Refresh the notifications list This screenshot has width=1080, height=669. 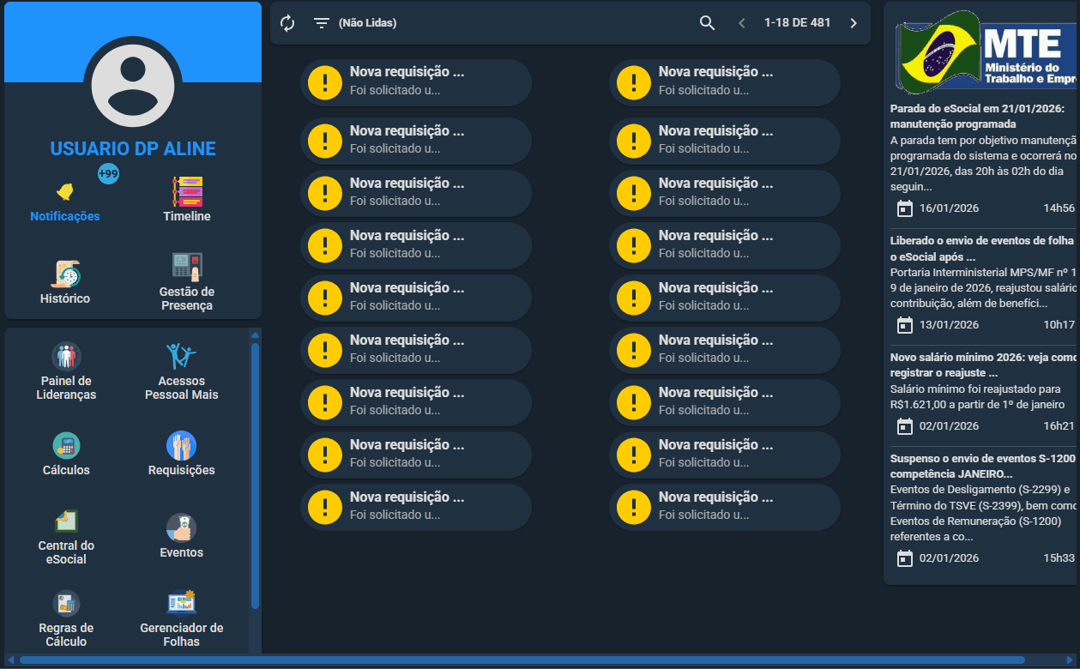point(287,23)
